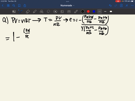Select the Lasso selection tool
Screen dimensions: 135x101
tap(48, 12)
